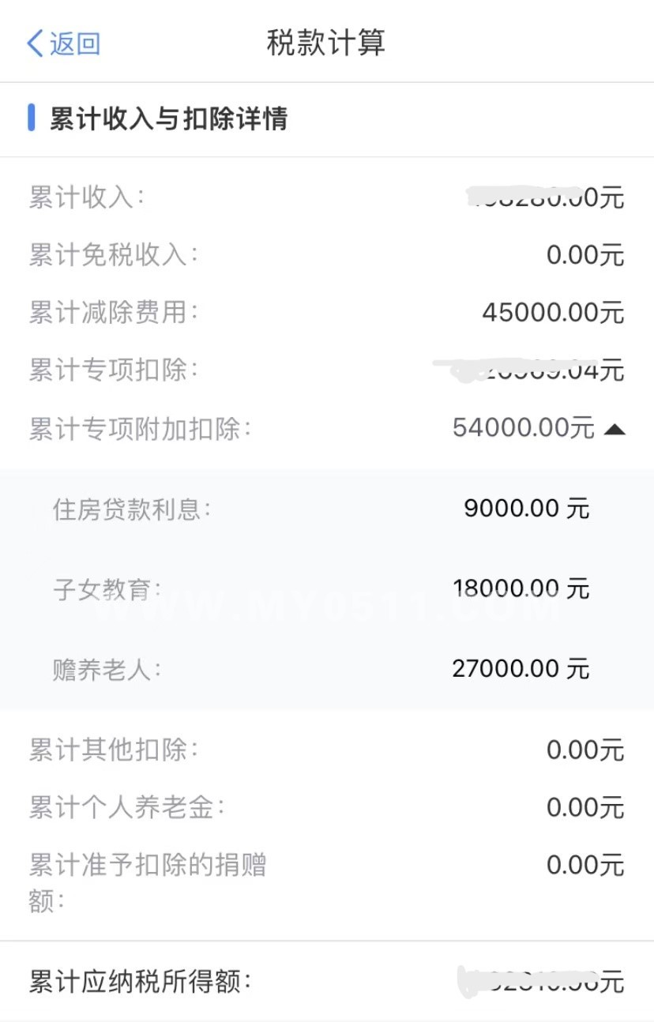Screen dimensions: 654x1022
Task: Click the blue bar beside the section header
Action: tap(32, 118)
